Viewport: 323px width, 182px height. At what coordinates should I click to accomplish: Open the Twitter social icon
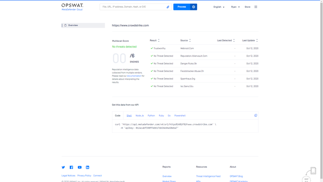pyautogui.click(x=63, y=167)
